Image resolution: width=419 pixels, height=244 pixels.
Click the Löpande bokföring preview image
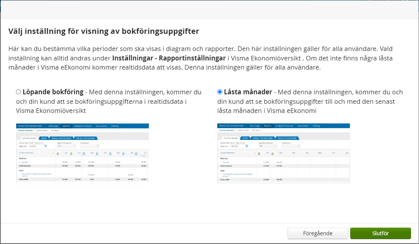(82, 153)
